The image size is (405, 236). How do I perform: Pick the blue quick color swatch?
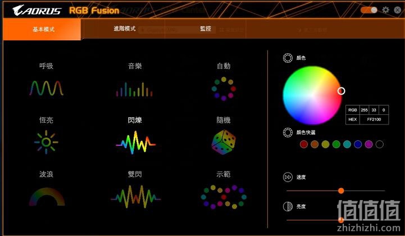tap(358, 144)
